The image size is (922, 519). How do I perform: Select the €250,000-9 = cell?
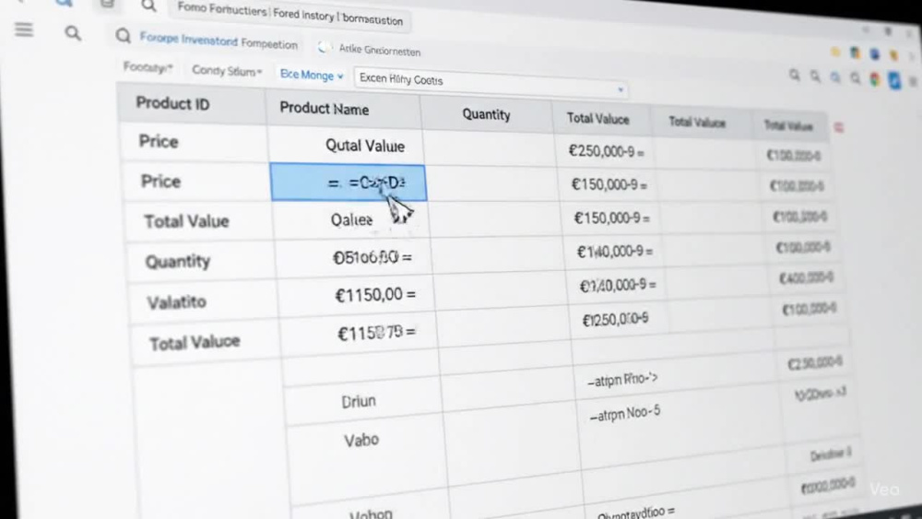point(607,152)
